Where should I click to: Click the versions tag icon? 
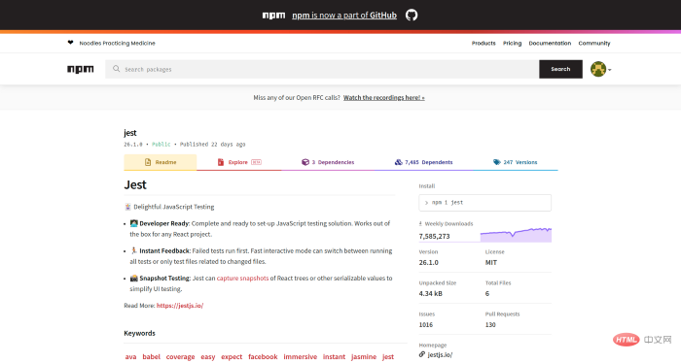(497, 162)
